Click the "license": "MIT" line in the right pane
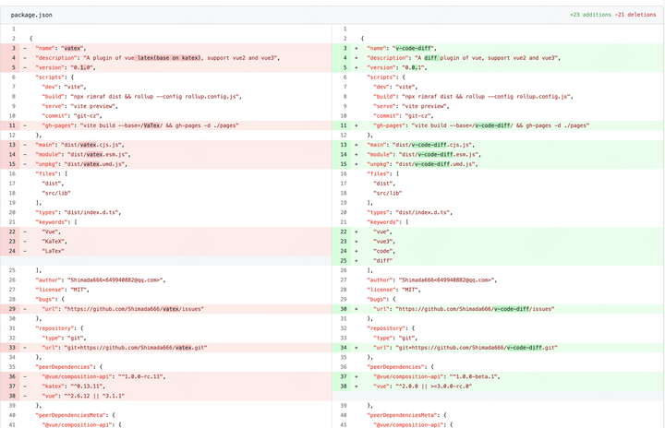This screenshot has width=665, height=428. 397,290
